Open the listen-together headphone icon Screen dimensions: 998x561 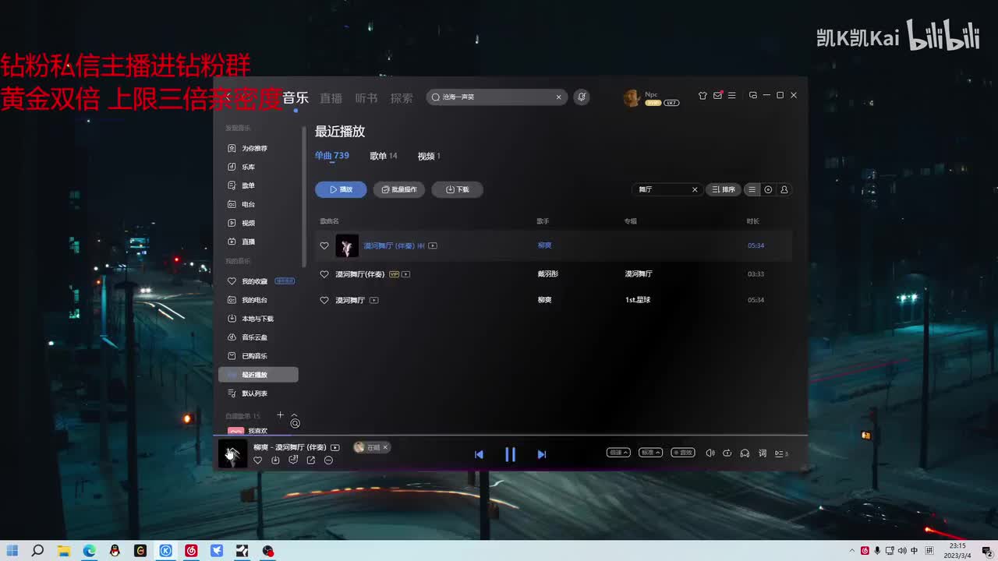745,453
